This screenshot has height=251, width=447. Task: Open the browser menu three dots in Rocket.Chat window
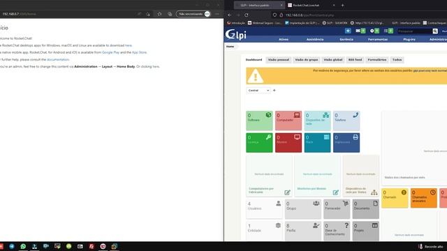[217, 14]
